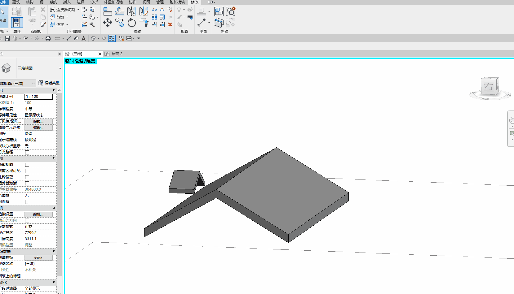514x294 pixels.
Task: Check the Section Box checkbox
Action: tap(27, 202)
